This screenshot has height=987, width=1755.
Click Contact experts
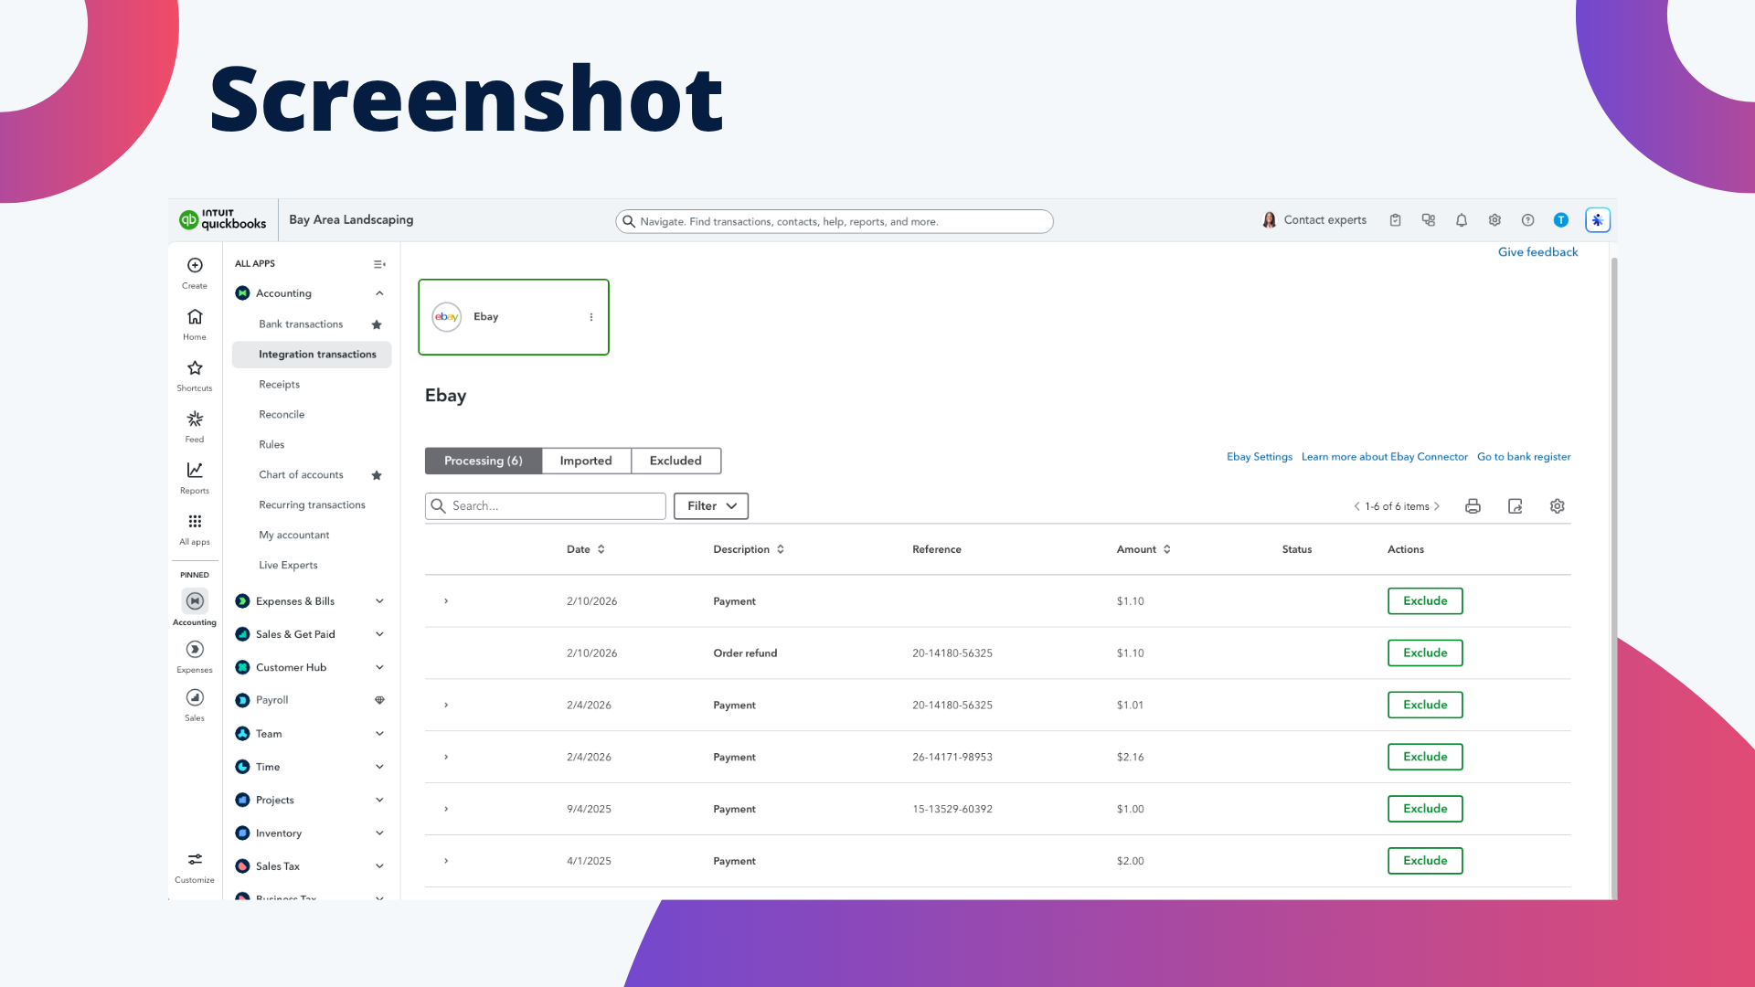tap(1314, 220)
